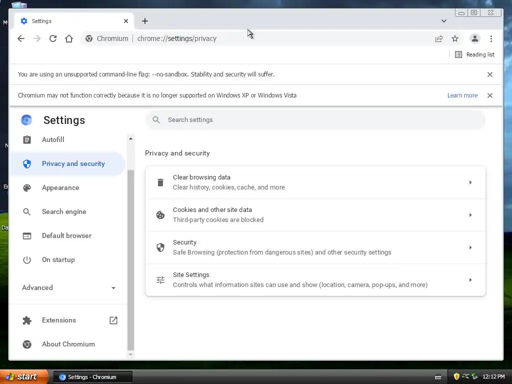The image size is (512, 384).
Task: Open the tab search chevron
Action: coord(444,21)
